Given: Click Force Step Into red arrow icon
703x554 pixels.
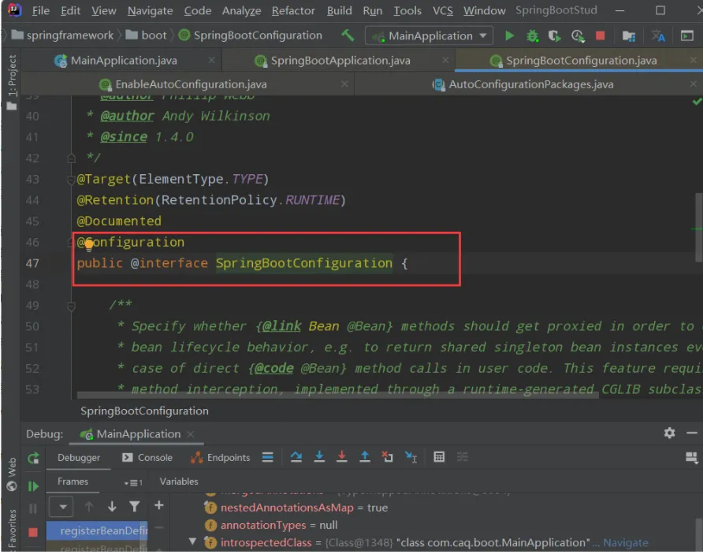Looking at the screenshot, I should (x=341, y=457).
